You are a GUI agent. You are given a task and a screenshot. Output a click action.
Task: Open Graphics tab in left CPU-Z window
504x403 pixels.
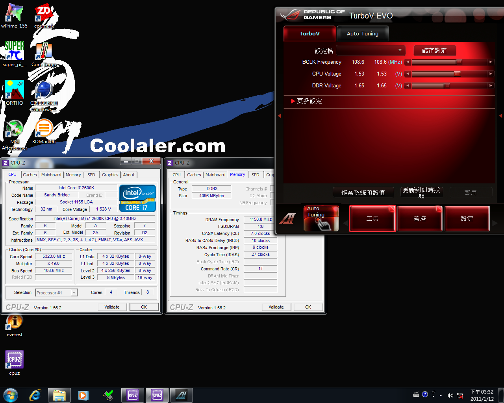click(x=110, y=175)
